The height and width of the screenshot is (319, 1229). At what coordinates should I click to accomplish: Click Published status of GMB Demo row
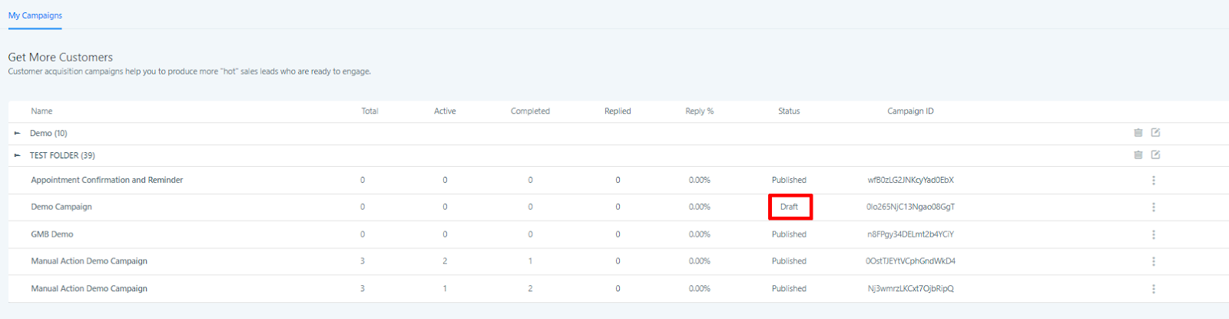point(789,234)
